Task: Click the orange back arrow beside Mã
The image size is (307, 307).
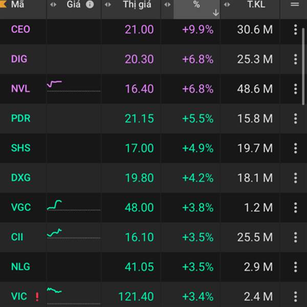Action: pyautogui.click(x=4, y=4)
